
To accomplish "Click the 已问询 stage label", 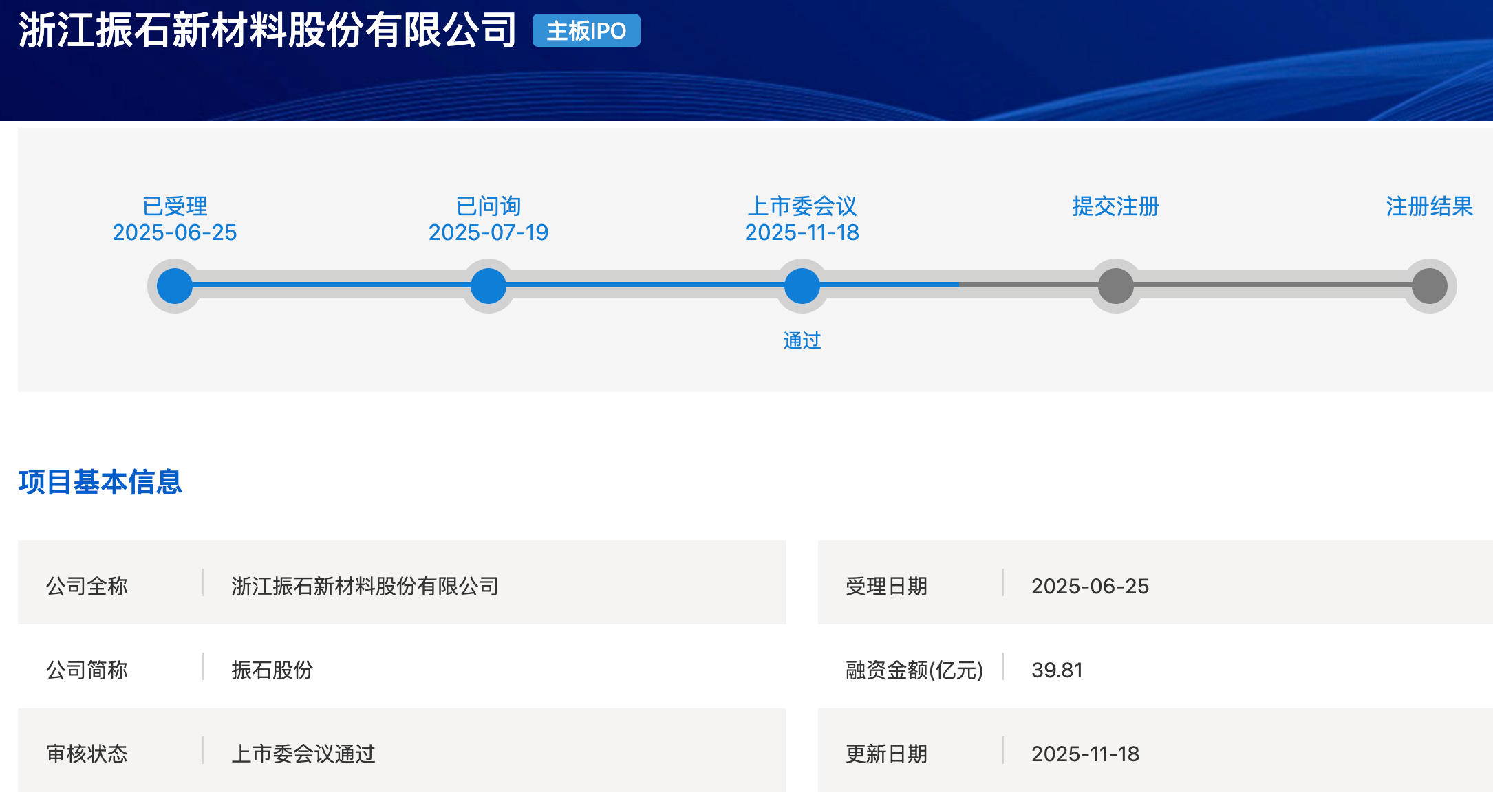I will tap(488, 206).
